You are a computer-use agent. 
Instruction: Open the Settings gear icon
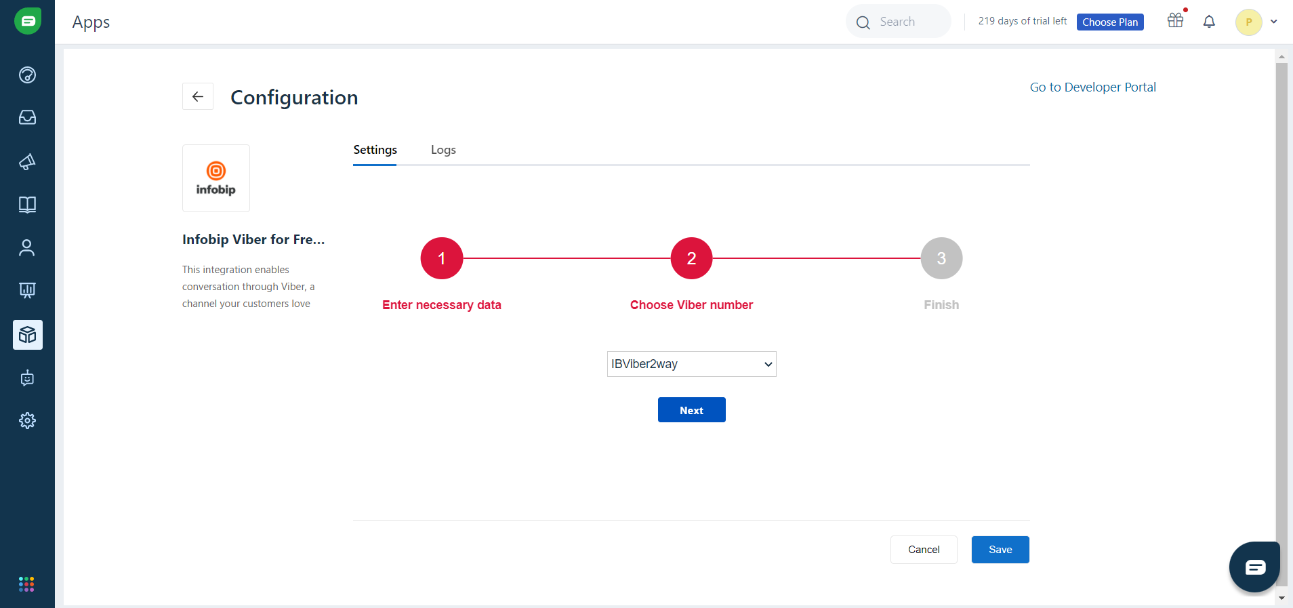(27, 421)
